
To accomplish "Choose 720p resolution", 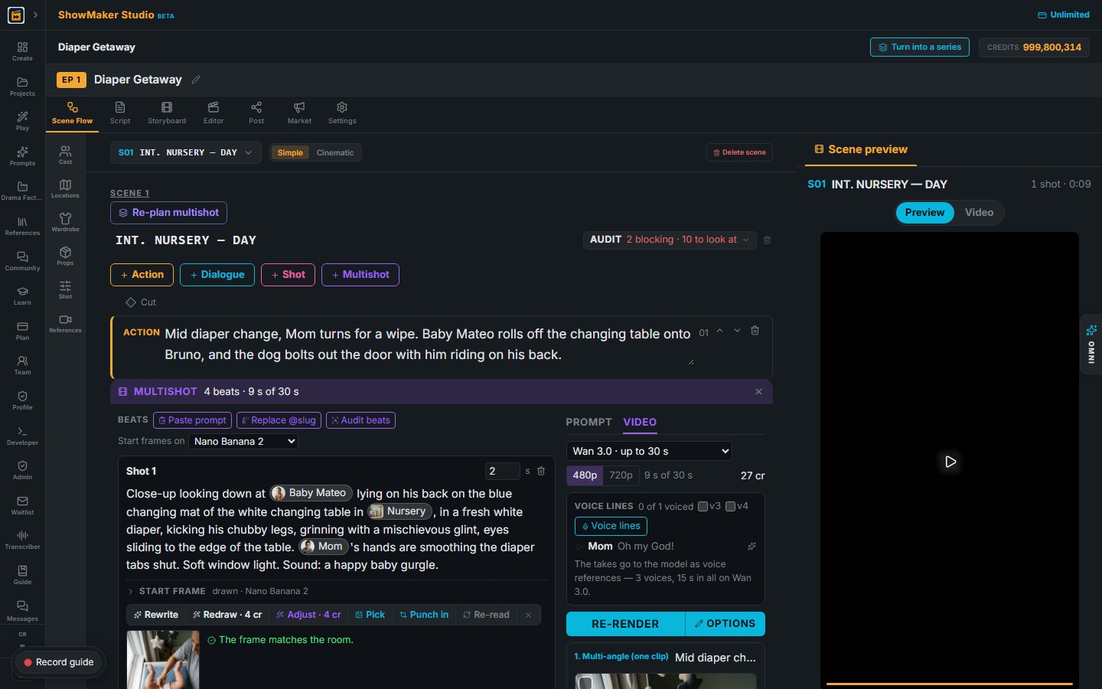I will click(621, 475).
